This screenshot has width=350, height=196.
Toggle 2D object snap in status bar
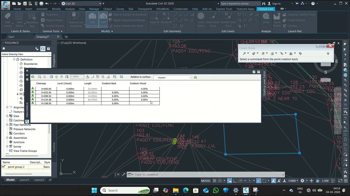point(264,180)
